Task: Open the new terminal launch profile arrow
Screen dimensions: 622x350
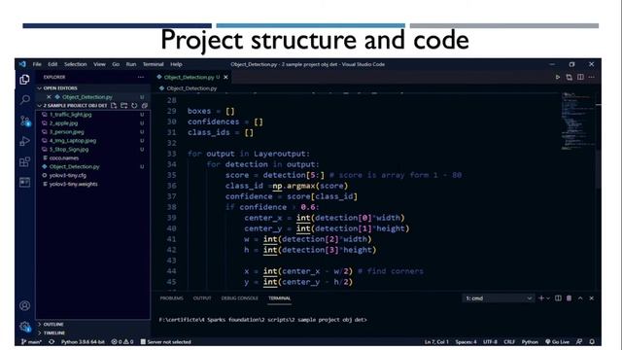Action: coord(548,298)
